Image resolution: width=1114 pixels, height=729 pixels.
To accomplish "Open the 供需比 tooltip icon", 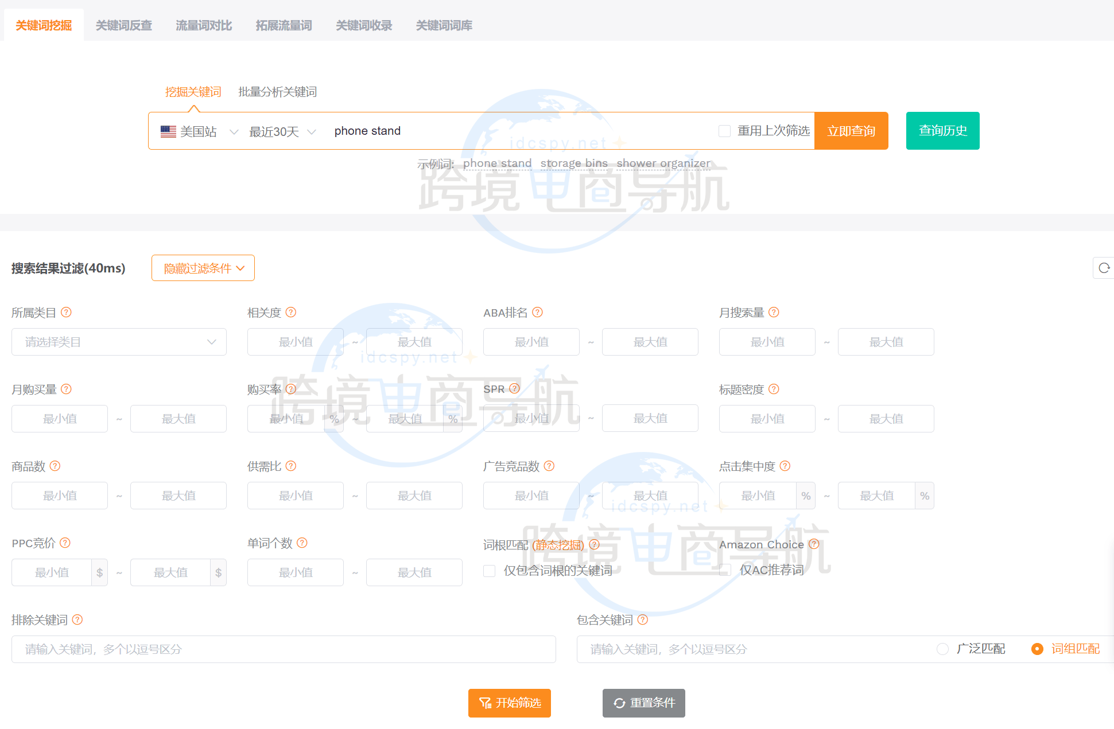I will tap(292, 466).
